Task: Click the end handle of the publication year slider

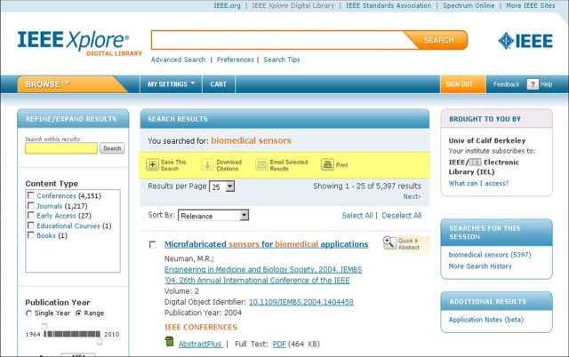Action: 100,341
